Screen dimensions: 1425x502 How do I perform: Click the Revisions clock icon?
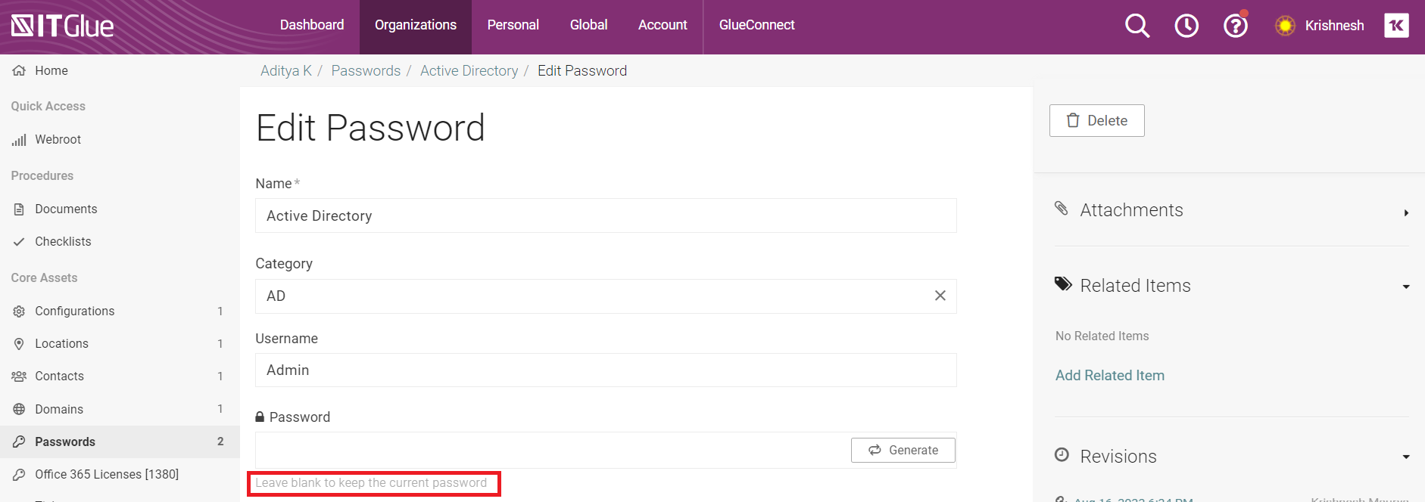click(x=1062, y=454)
